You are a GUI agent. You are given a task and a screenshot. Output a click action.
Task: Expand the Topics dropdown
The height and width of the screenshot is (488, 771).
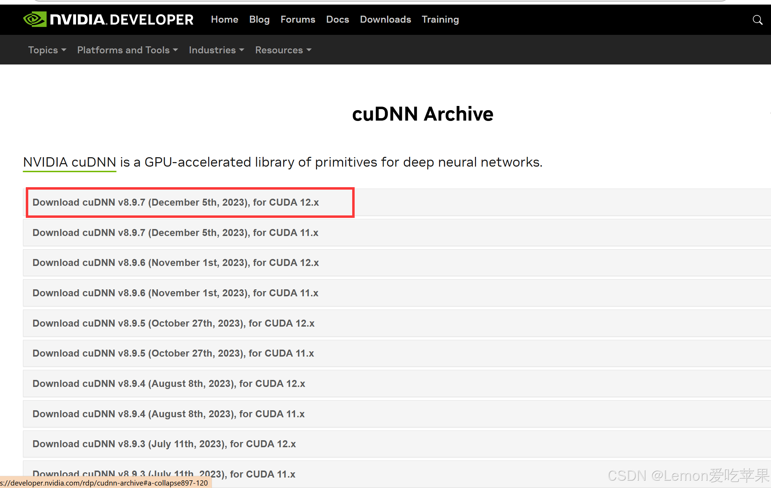point(47,50)
